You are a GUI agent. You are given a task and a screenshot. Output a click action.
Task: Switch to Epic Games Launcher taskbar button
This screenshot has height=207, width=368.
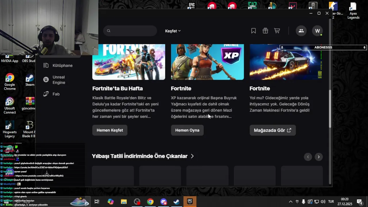pos(190,202)
